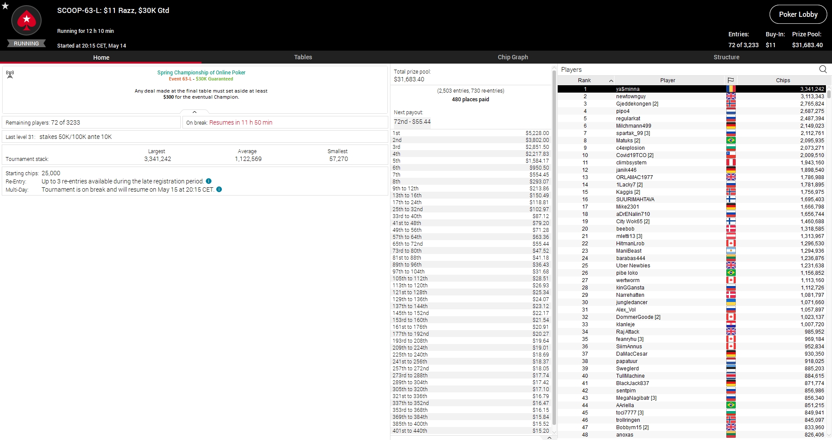Click the flag icon beside barabas444

[731, 258]
